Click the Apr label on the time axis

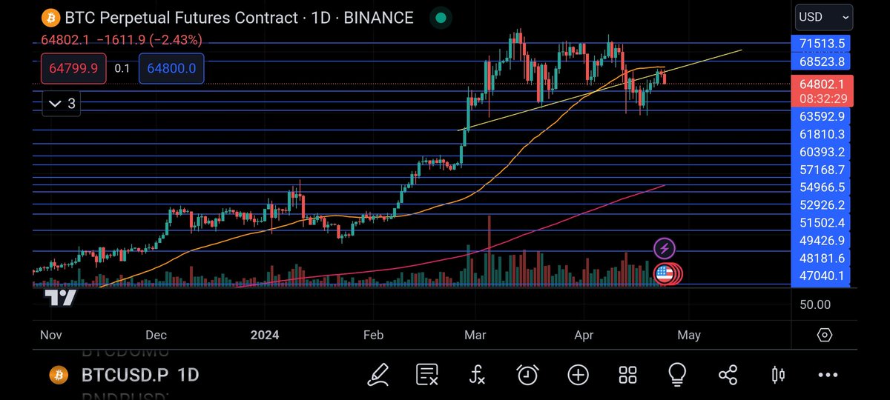583,335
